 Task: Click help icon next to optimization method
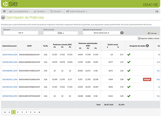tap(122, 33)
